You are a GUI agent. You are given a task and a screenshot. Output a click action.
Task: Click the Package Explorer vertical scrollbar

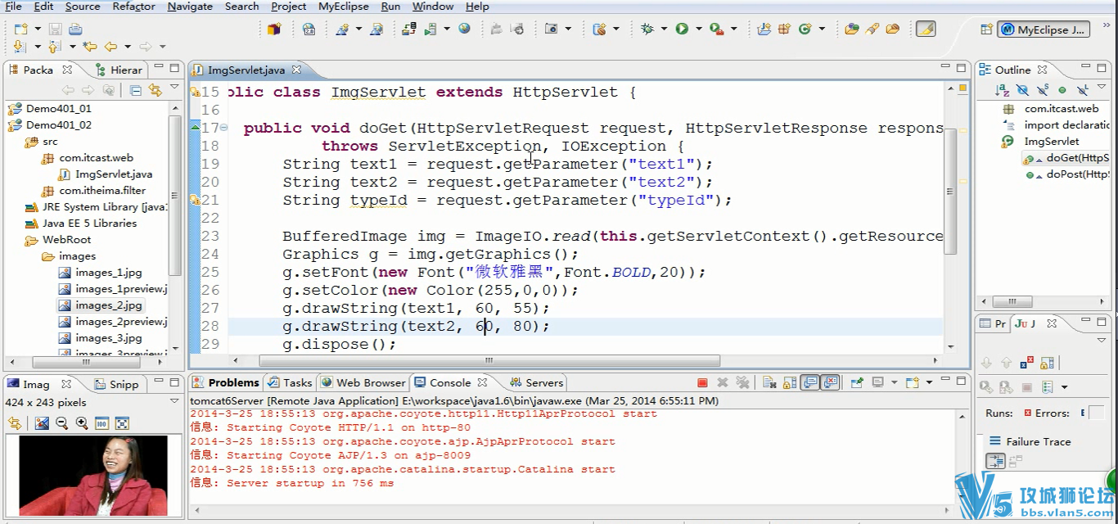point(174,195)
